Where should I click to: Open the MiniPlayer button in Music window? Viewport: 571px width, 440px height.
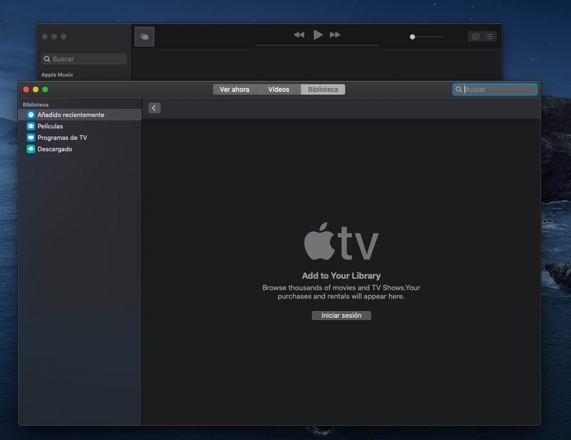[x=144, y=37]
